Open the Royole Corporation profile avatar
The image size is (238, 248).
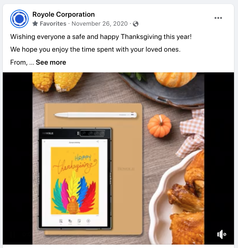click(x=19, y=19)
